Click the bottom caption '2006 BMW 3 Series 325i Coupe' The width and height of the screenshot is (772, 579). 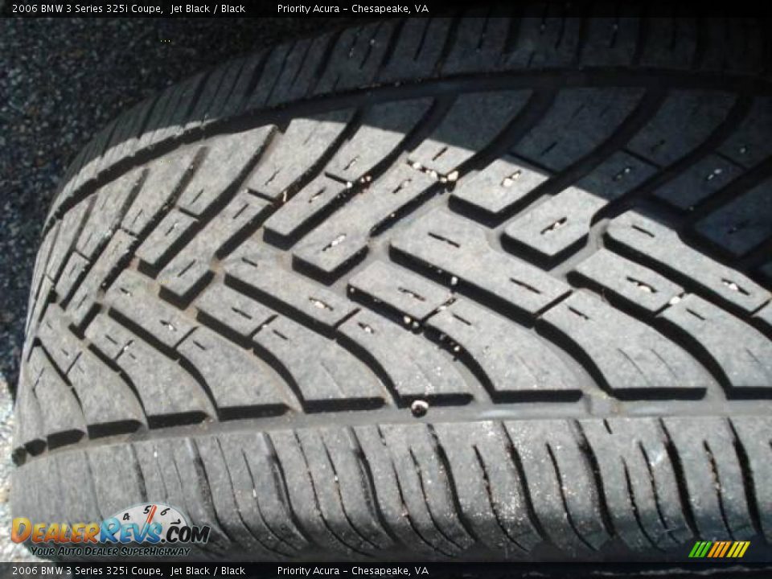[87, 571]
